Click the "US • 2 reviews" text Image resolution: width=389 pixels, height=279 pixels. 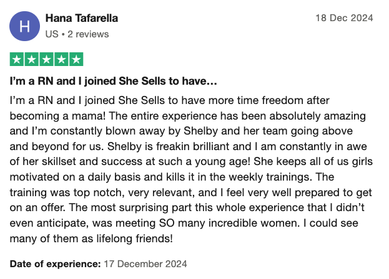coord(77,34)
